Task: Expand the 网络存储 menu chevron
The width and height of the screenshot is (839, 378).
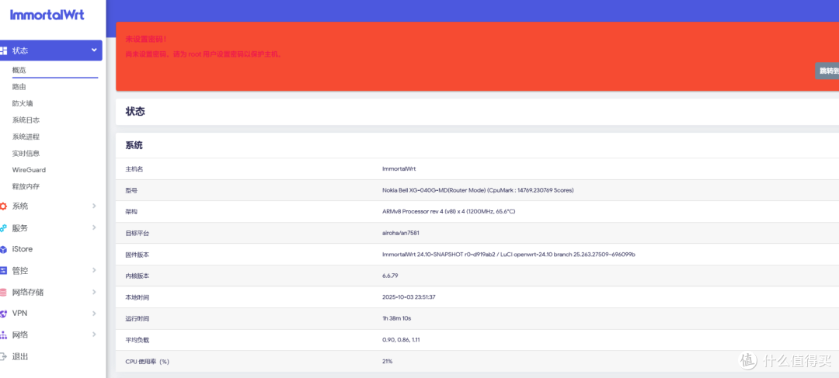Action: pyautogui.click(x=94, y=292)
